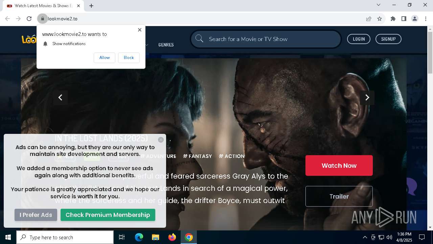Open a new browser tab
The height and width of the screenshot is (244, 433).
[x=91, y=6]
